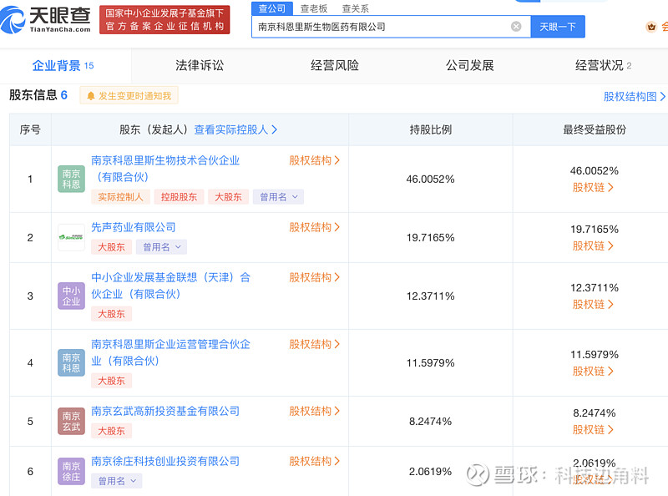Open 南京科恩里斯企业运营管理合伙企业 link
Viewport: 668px width, 496px height.
(171, 352)
